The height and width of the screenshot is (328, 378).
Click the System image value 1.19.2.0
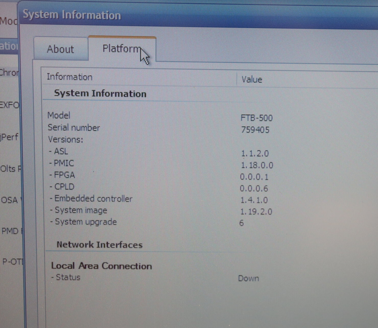(x=256, y=212)
